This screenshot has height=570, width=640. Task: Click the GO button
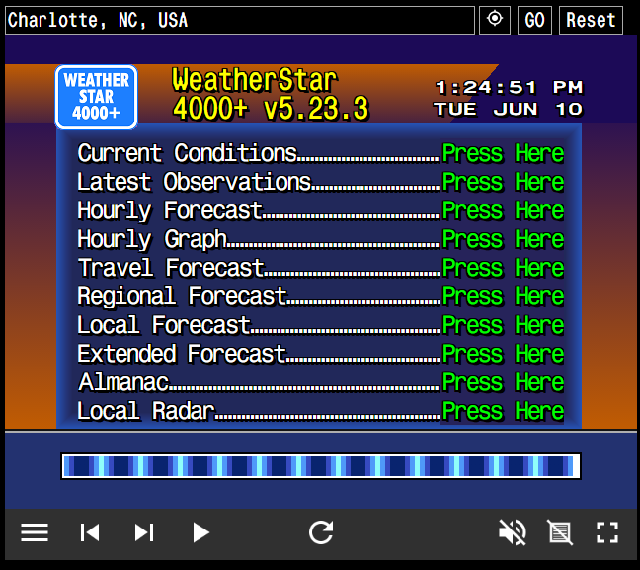point(534,20)
